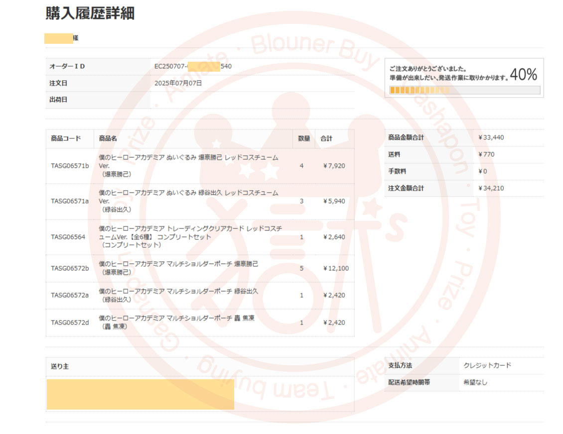
Task: Click the 商品金額合計 label
Action: 406,137
